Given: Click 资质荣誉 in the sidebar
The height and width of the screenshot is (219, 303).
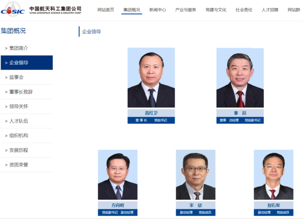Looking at the screenshot, I should pyautogui.click(x=19, y=165).
